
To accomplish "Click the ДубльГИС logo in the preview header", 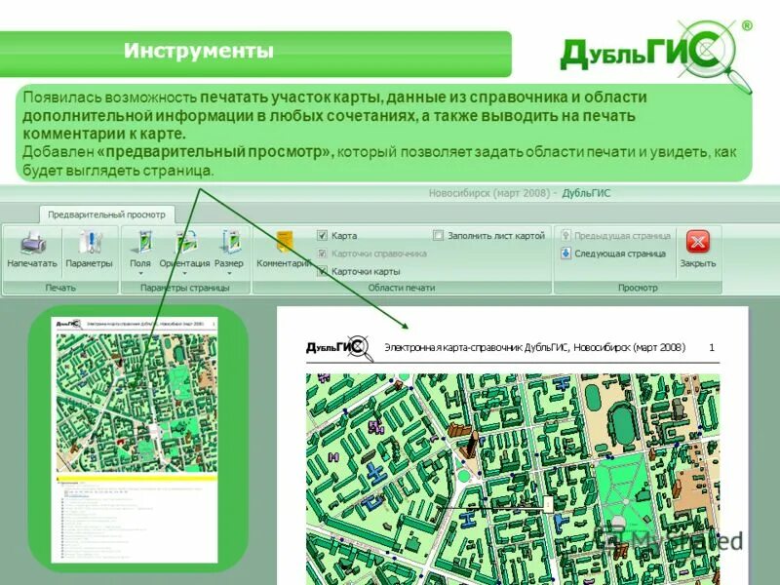I will pos(338,347).
